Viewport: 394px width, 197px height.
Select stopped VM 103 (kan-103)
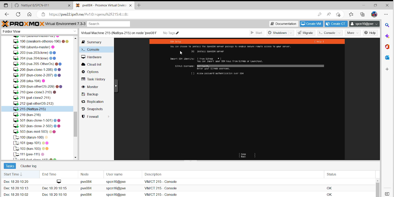pos(37,149)
